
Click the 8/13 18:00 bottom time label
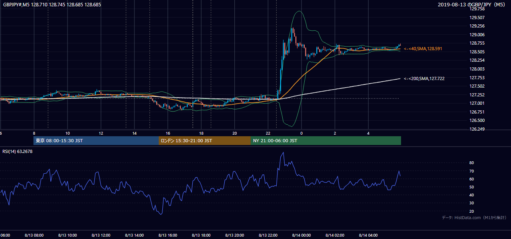pos(201,235)
